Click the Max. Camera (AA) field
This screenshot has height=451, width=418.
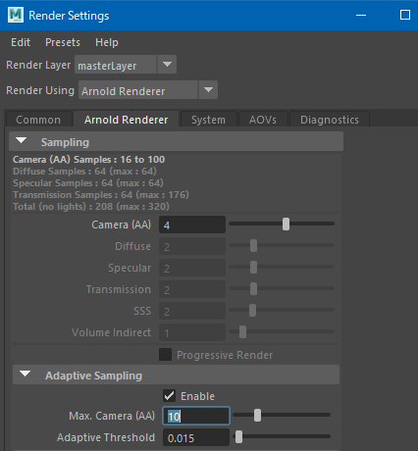click(196, 416)
